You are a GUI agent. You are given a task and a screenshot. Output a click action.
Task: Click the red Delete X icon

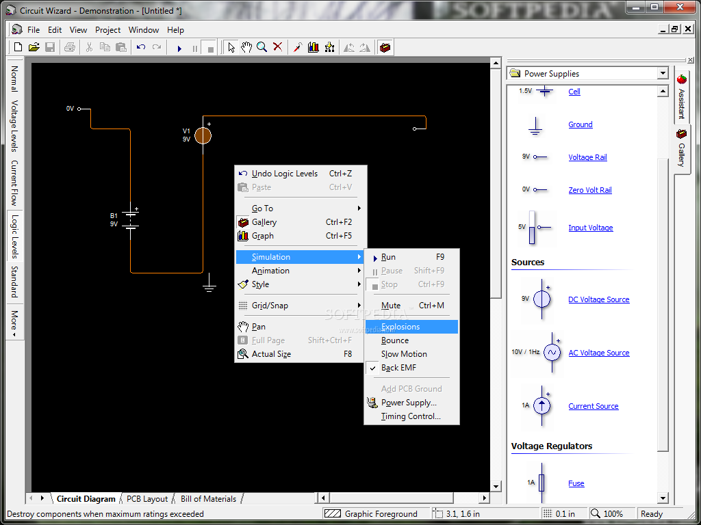coord(277,47)
